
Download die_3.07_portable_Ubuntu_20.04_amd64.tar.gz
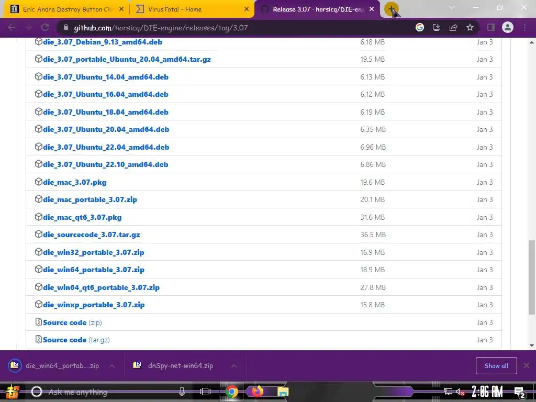[127, 60]
